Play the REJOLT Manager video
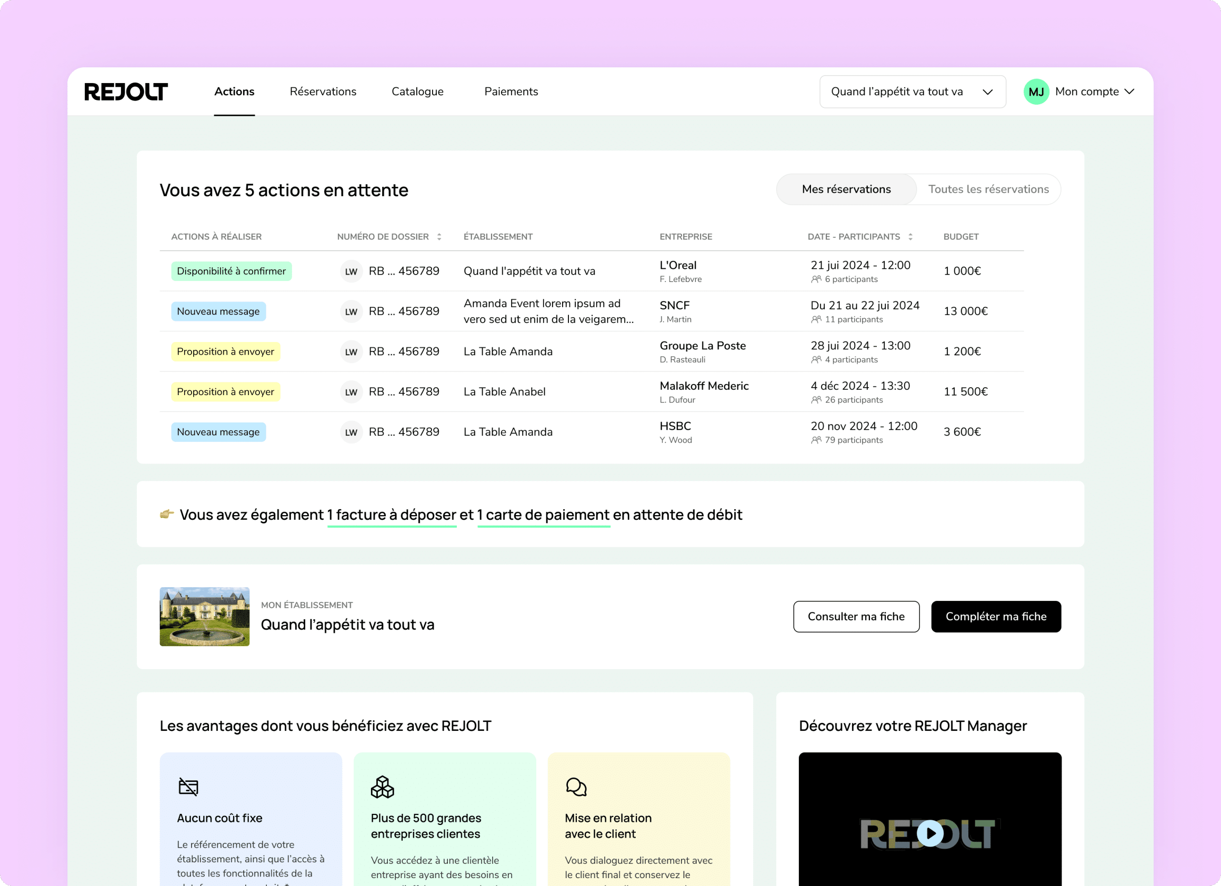This screenshot has height=886, width=1221. point(930,833)
